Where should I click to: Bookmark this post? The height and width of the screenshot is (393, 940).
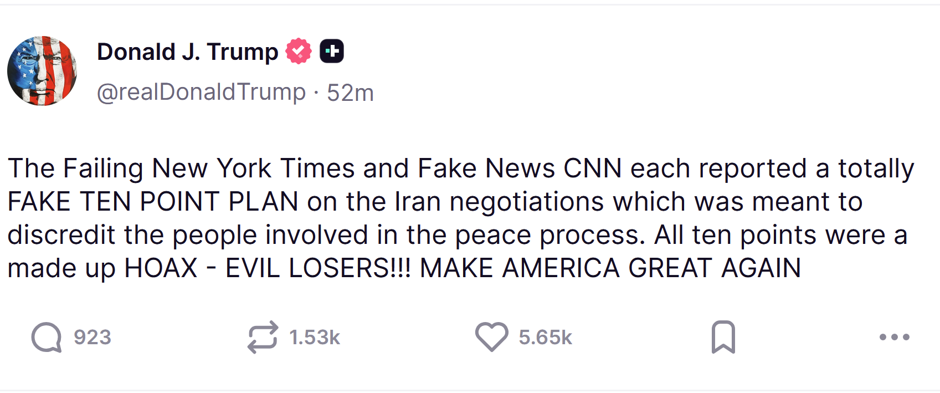723,337
